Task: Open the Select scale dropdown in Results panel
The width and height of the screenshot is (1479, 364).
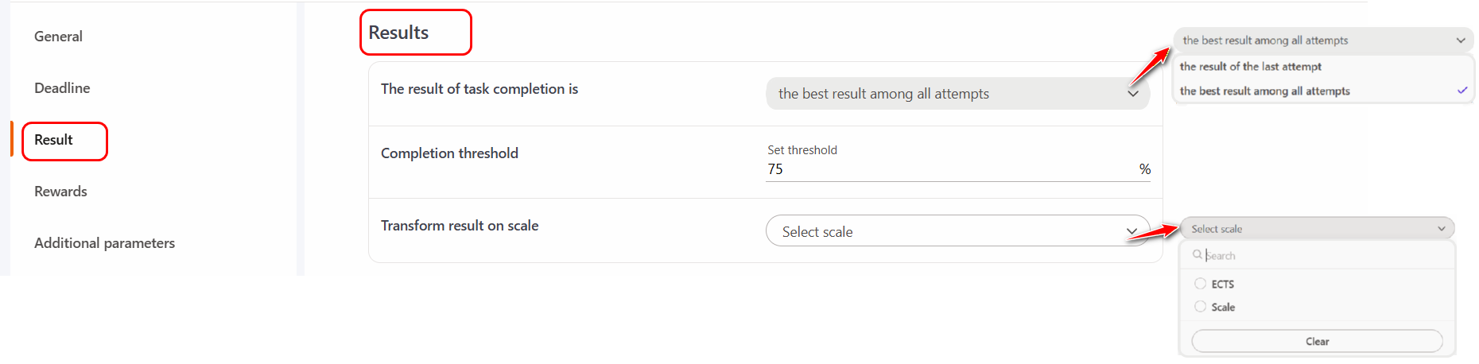Action: (x=946, y=231)
